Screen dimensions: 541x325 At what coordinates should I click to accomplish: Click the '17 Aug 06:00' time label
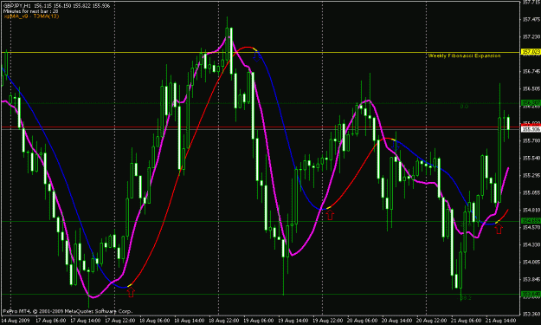point(51,321)
